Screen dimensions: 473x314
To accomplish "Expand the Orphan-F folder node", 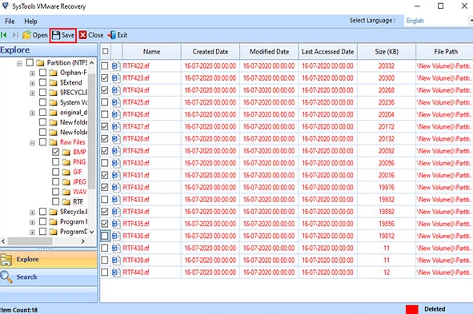I will (x=32, y=74).
